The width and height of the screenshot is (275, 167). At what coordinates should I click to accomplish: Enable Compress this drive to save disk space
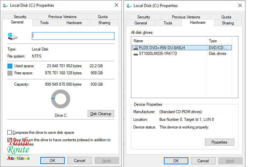click(x=9, y=133)
